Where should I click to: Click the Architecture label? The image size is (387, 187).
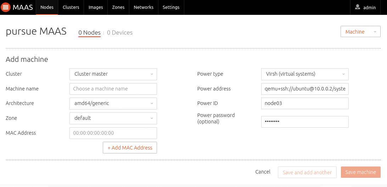[20, 103]
